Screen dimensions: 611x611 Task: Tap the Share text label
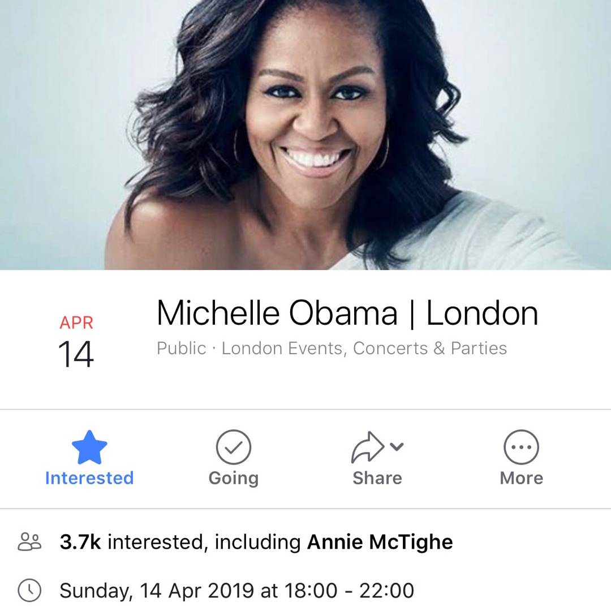(x=377, y=478)
